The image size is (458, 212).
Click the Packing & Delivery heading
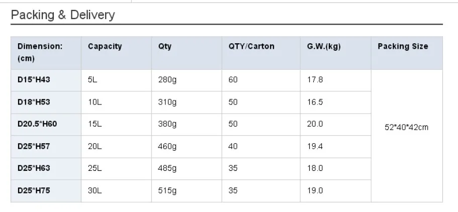tap(63, 15)
